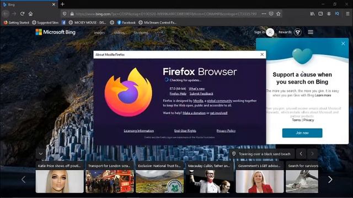Open Bing Rewards trophy icon
The image size is (353, 198).
[x=298, y=32]
